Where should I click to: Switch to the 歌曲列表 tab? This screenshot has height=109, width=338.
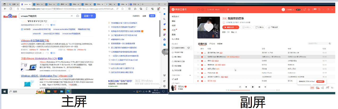(202, 43)
